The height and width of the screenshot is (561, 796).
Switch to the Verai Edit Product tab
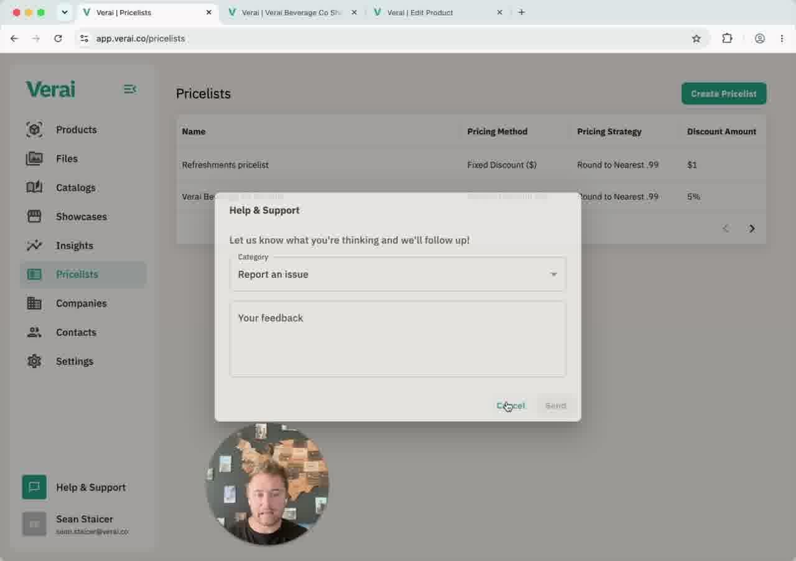[438, 12]
